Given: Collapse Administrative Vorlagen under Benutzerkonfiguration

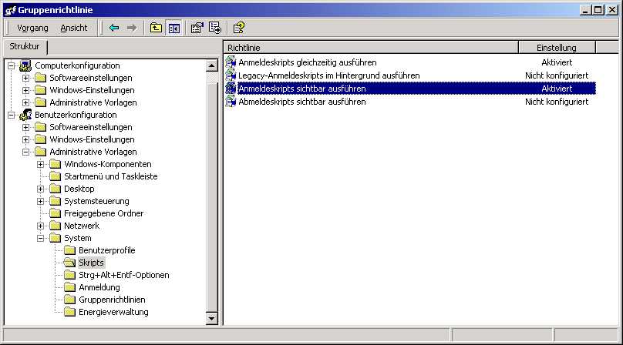Looking at the screenshot, I should tap(25, 152).
